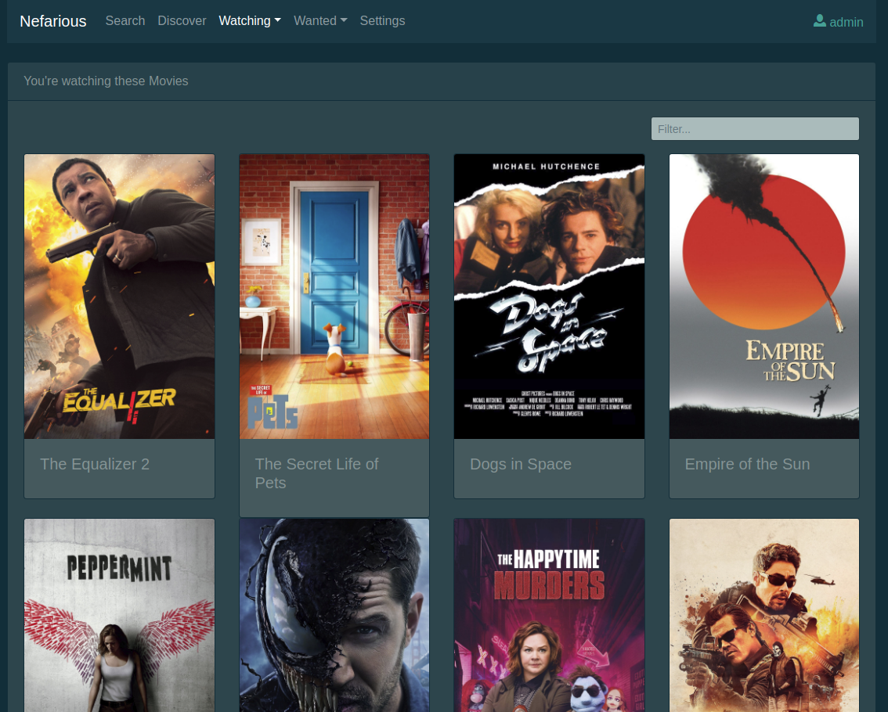
Task: Expand the Wanted dropdown menu
Action: 320,21
